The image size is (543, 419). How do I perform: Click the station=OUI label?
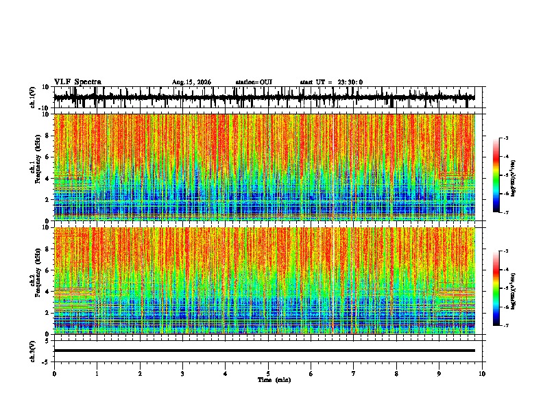254,82
